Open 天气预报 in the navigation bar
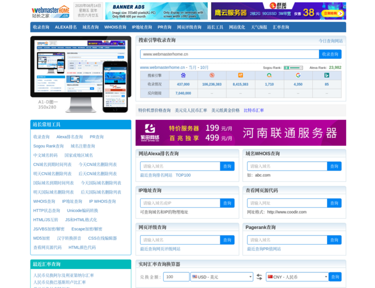 coord(259,27)
